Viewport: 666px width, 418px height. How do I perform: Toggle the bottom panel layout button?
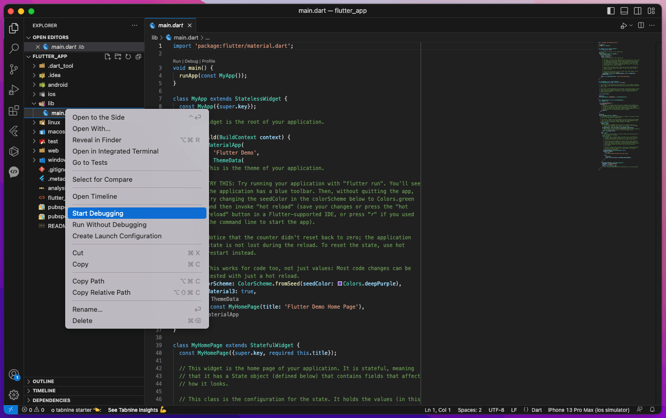pos(624,11)
